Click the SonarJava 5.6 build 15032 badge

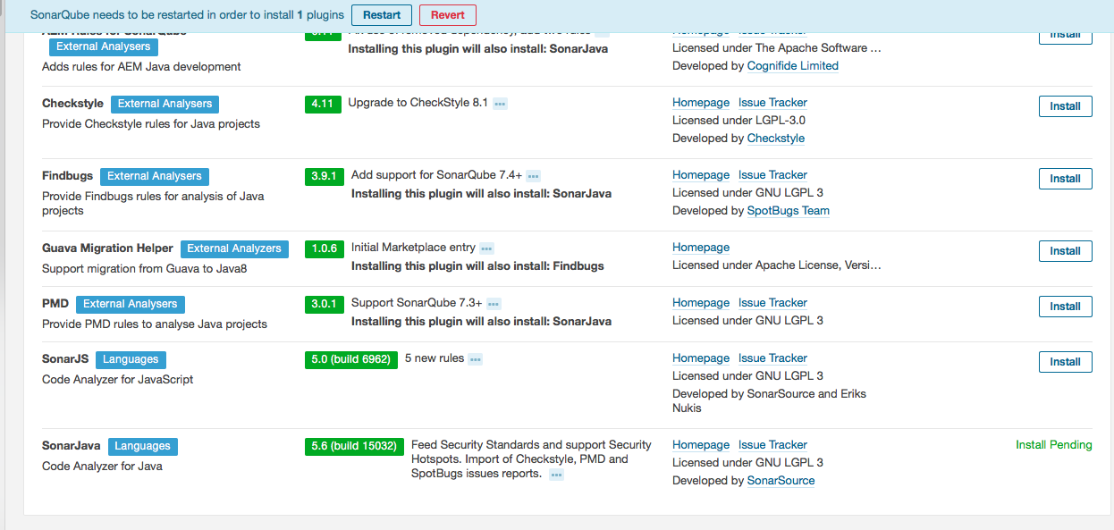(x=354, y=446)
